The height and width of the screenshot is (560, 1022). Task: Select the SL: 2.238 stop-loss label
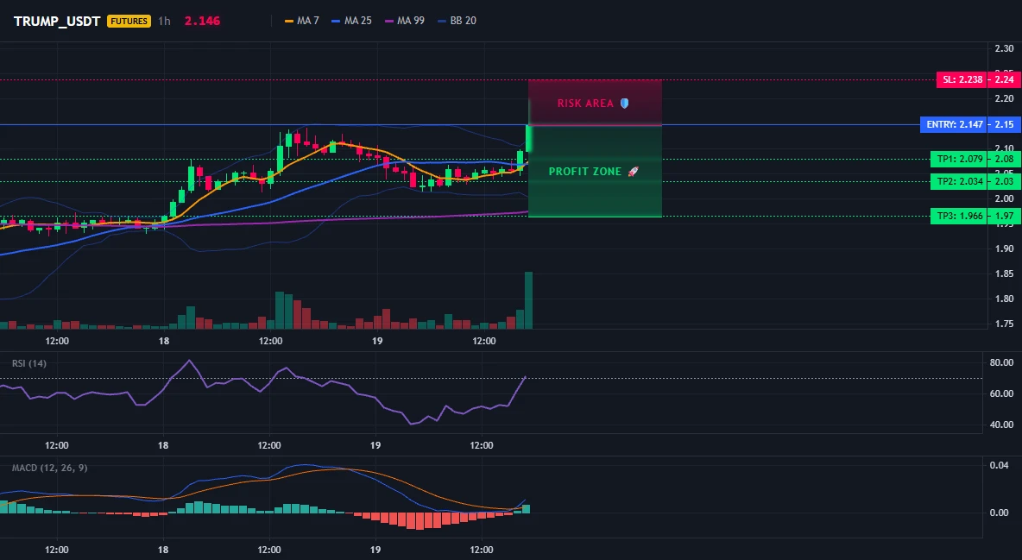click(962, 79)
